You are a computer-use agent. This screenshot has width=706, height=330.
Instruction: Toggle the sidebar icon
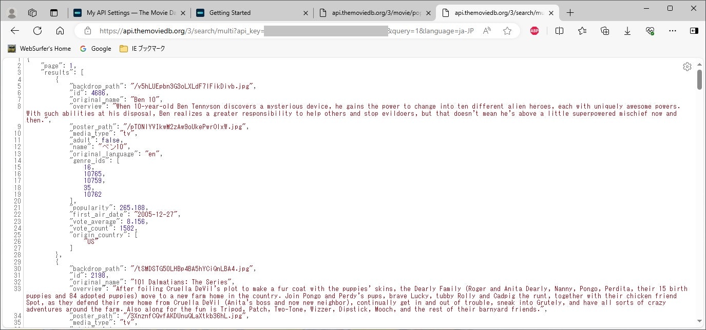coord(694,31)
